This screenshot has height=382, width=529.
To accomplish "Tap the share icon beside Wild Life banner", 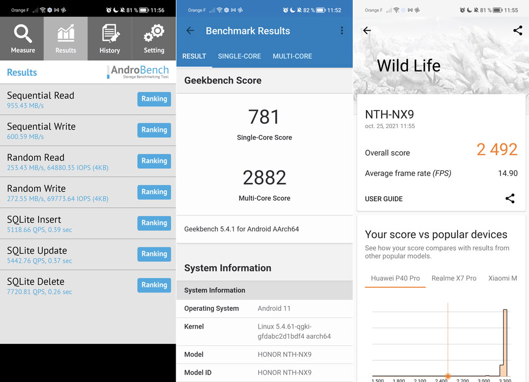I will pyautogui.click(x=517, y=31).
